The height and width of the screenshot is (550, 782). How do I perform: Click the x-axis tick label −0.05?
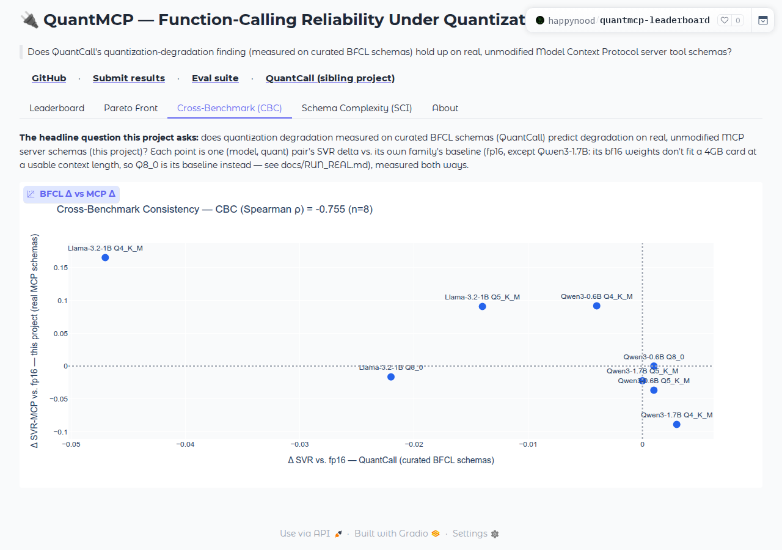point(71,445)
